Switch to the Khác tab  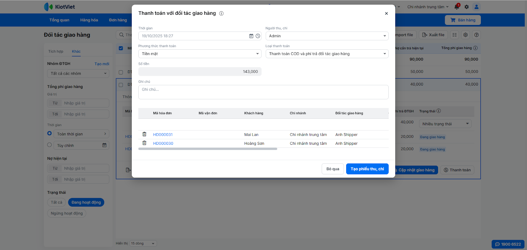coord(76,51)
